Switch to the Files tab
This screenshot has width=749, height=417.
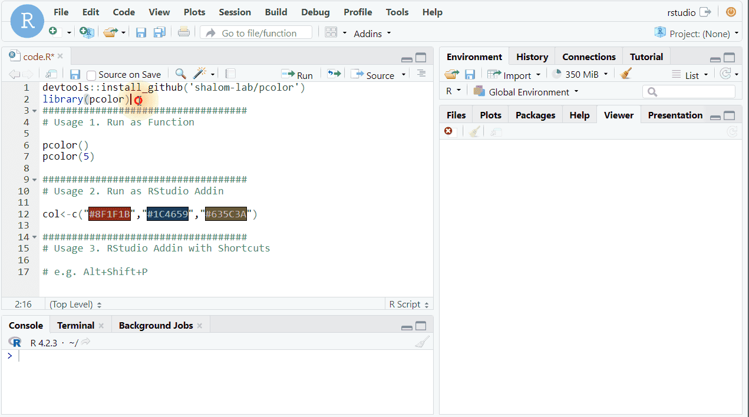[456, 115]
